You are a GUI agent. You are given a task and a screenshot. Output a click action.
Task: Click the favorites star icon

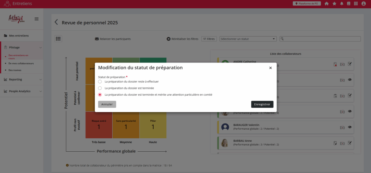[x=334, y=4]
